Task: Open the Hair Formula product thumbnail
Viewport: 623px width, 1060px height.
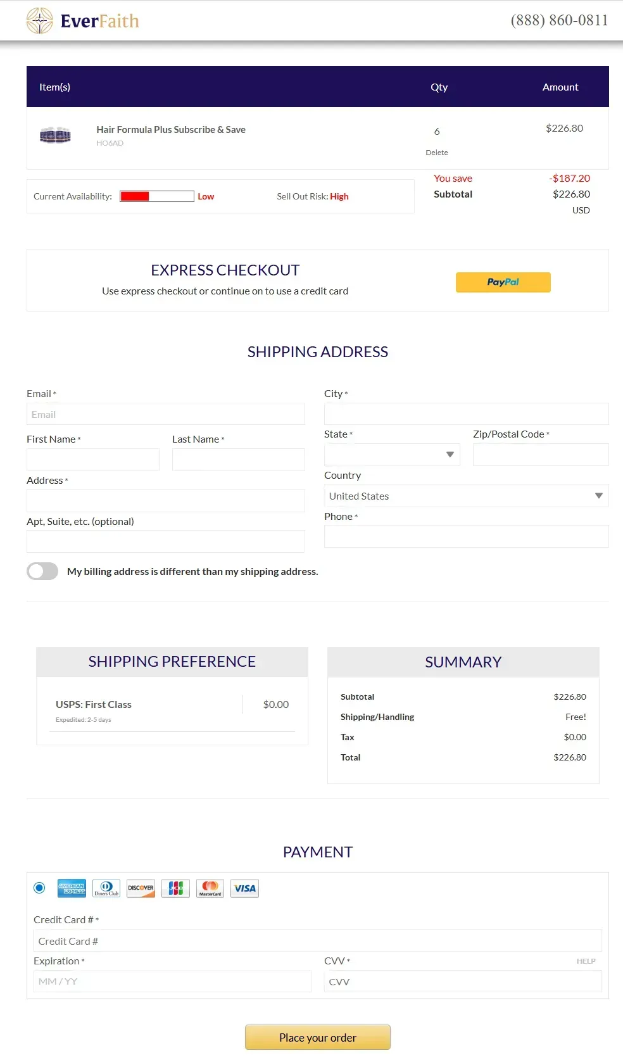Action: 55,135
